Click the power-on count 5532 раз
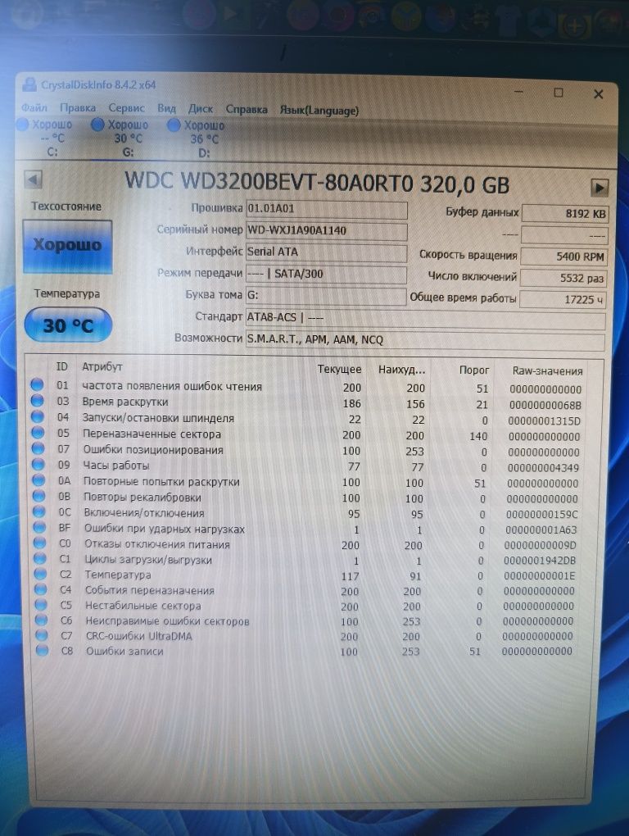The width and height of the screenshot is (629, 836). 563,278
